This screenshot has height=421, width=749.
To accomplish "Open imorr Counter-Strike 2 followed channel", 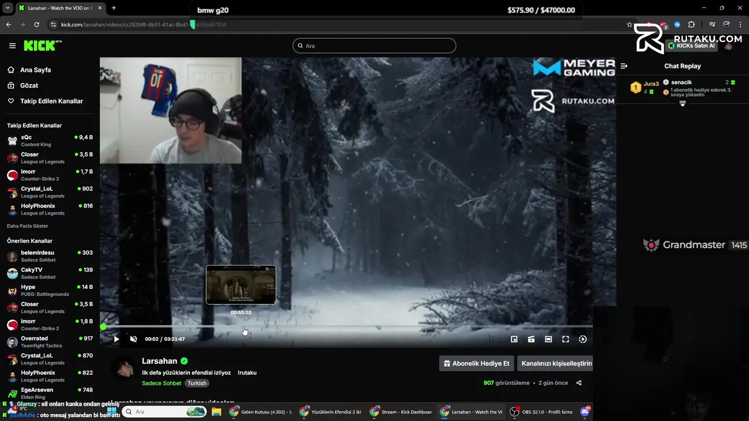I will 50,175.
